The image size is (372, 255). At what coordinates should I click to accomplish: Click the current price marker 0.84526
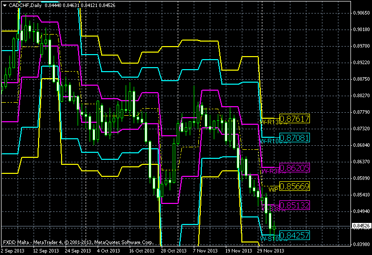click(361, 226)
